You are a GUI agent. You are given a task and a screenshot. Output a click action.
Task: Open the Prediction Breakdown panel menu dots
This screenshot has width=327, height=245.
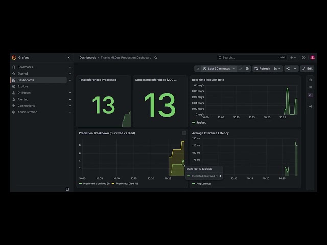pyautogui.click(x=184, y=133)
